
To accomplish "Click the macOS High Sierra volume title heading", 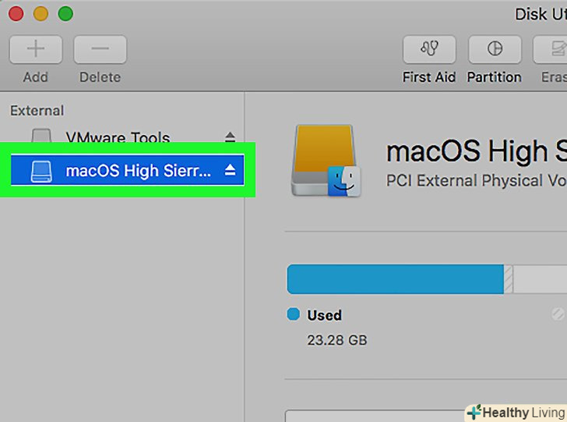I will coord(476,150).
